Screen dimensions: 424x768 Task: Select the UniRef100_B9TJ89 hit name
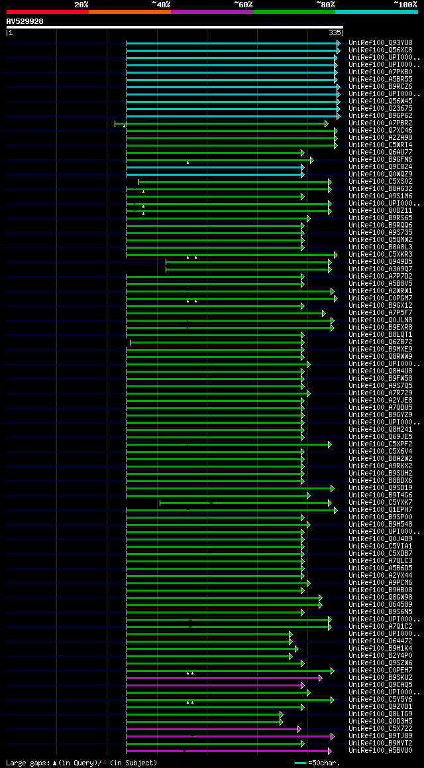[x=380, y=736]
